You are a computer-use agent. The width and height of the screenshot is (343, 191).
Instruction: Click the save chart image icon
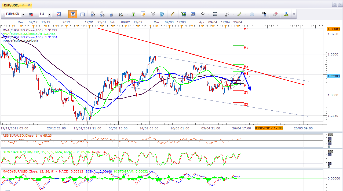184,14
